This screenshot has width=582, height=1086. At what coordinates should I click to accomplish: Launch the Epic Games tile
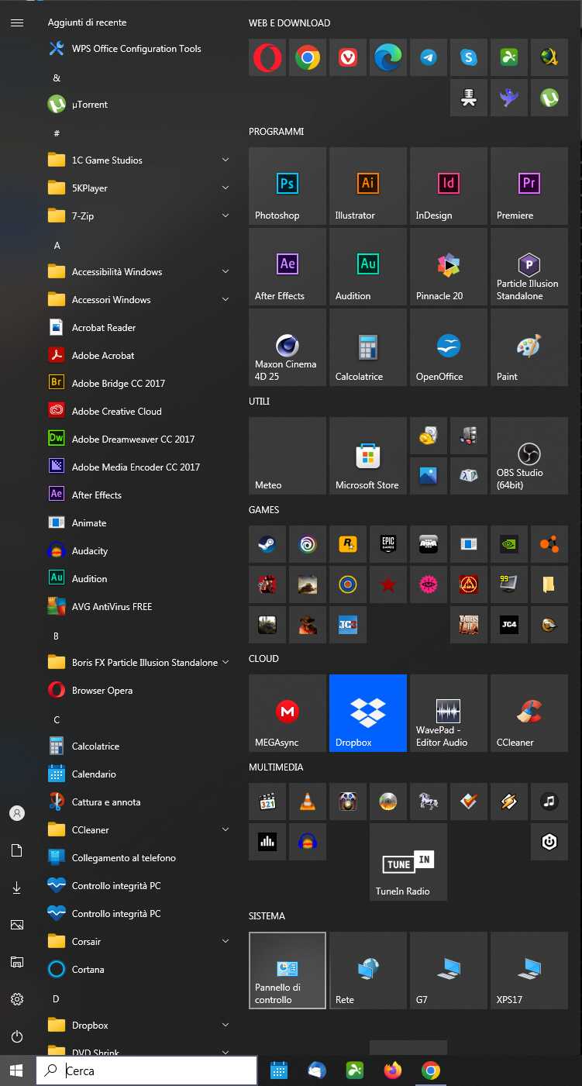pyautogui.click(x=388, y=544)
